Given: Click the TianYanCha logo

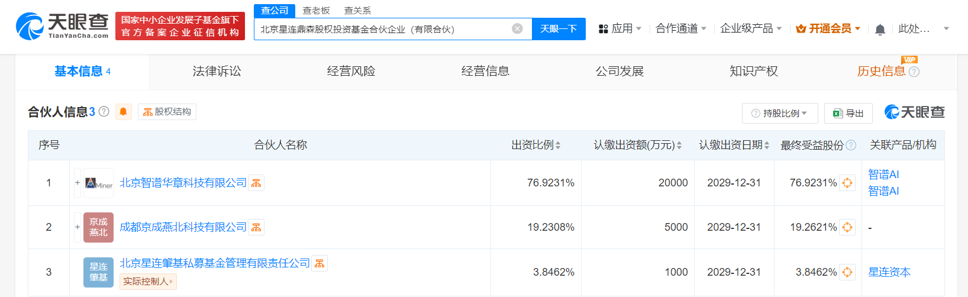Looking at the screenshot, I should coord(63,27).
